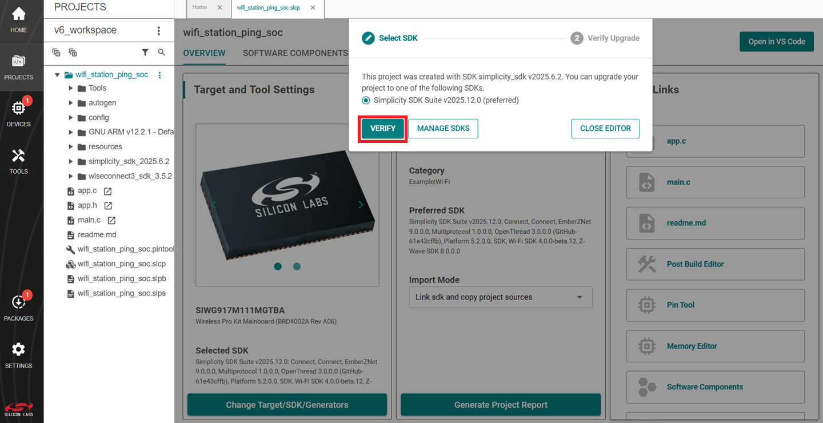The image size is (823, 423).
Task: Switch to the Home tab
Action: [x=199, y=7]
